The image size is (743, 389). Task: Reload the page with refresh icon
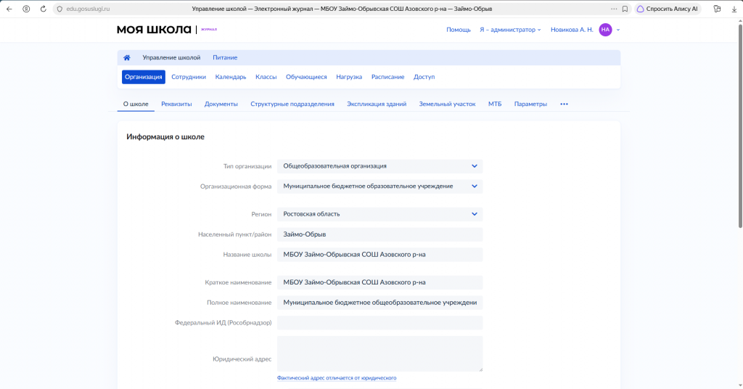[43, 9]
